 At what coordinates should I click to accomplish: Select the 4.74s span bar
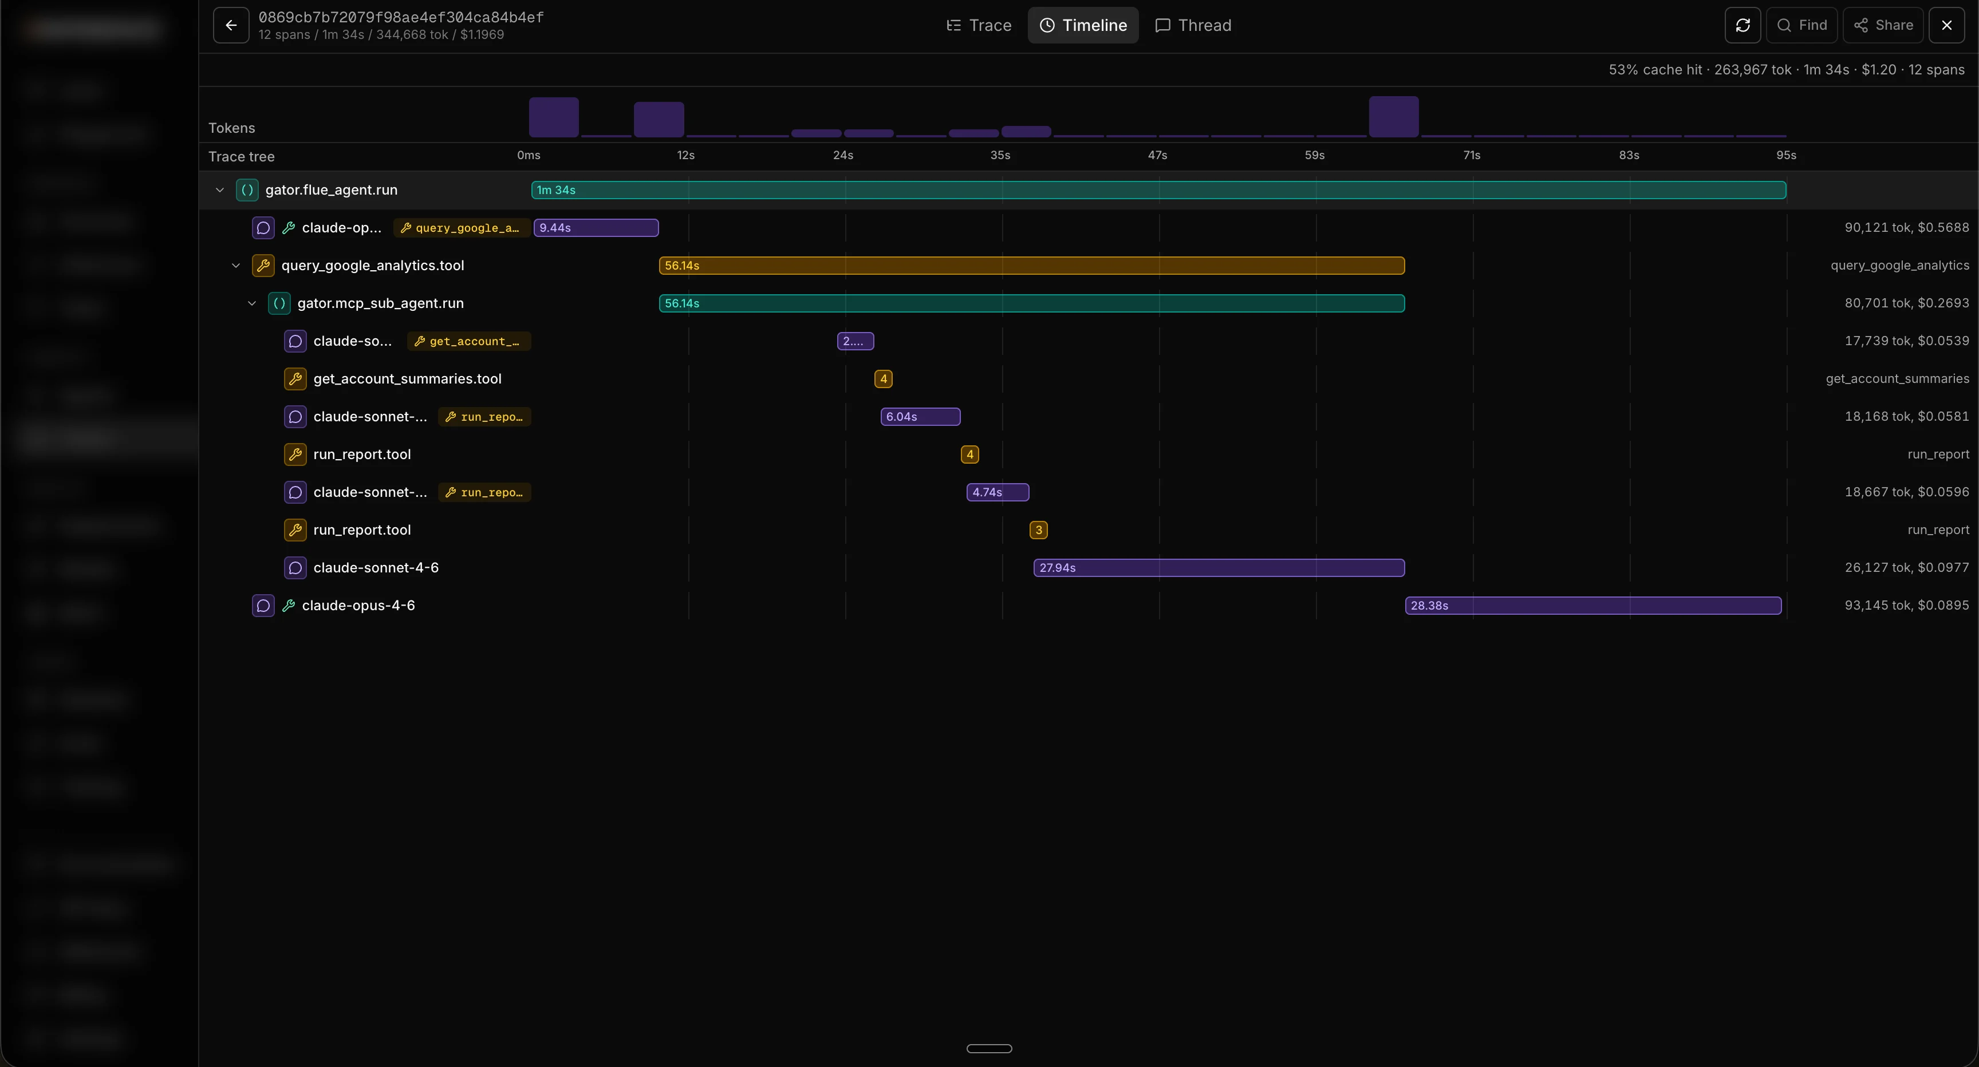[x=997, y=492]
